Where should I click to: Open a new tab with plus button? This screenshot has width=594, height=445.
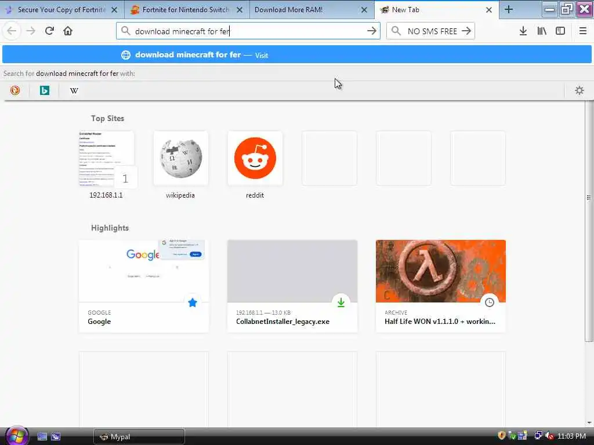coord(509,9)
